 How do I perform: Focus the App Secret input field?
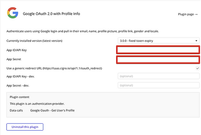coord(158,59)
